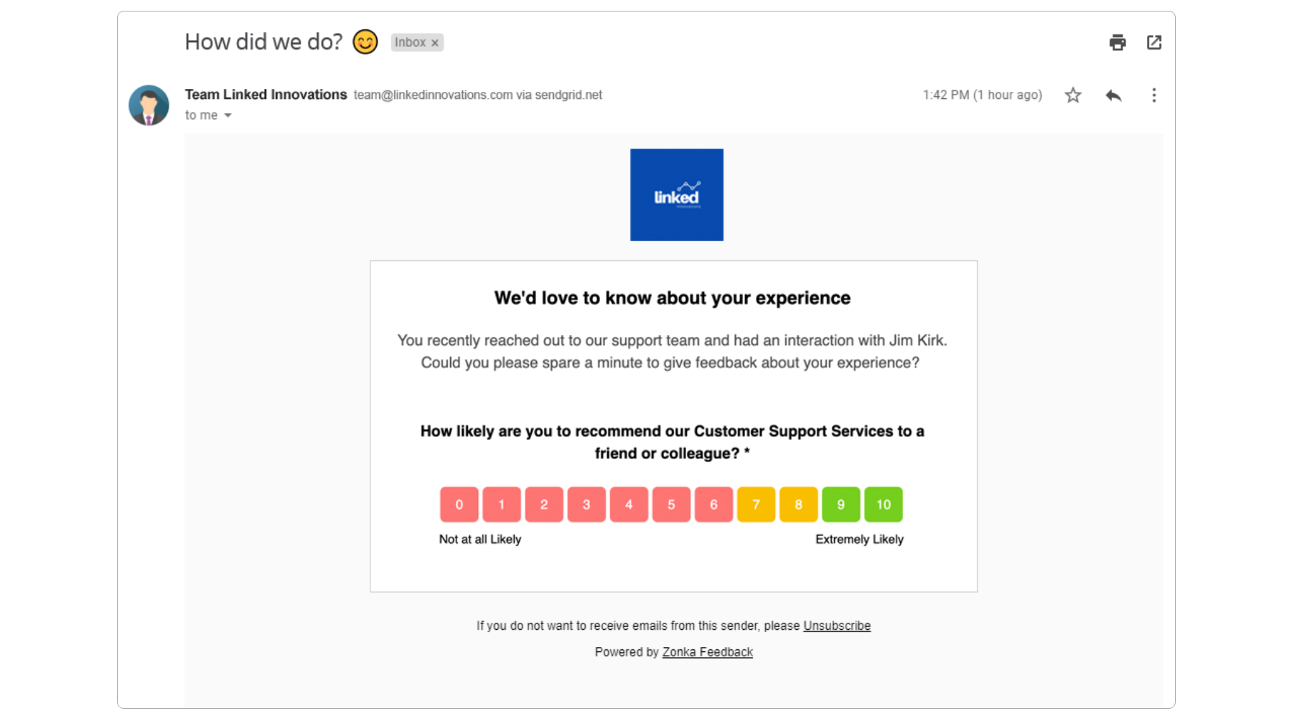Click the green rating 9 button
This screenshot has height=721, width=1292.
point(841,504)
